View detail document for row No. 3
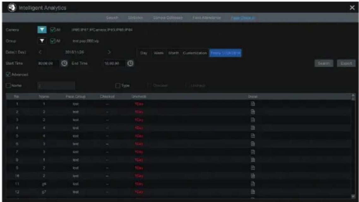Image resolution: width=359 pixels, height=202 pixels. (253, 120)
